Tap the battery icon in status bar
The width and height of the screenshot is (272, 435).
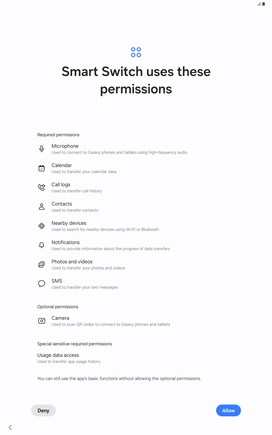264,4
